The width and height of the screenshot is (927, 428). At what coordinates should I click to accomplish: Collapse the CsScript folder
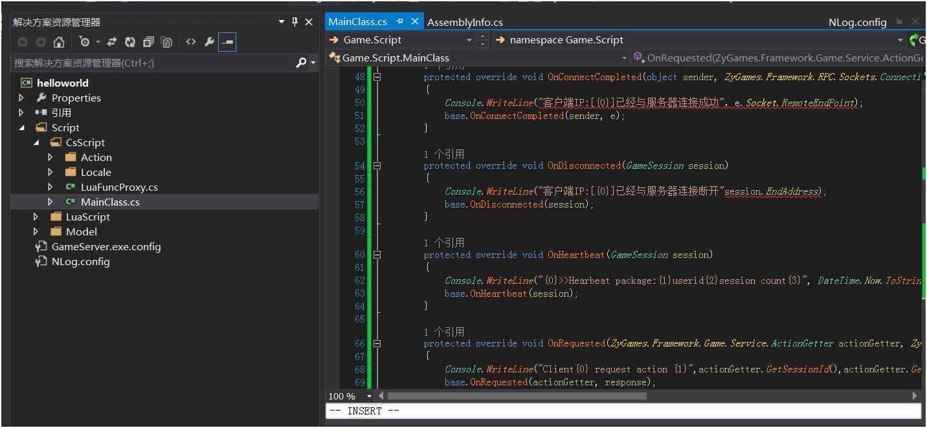pyautogui.click(x=36, y=142)
